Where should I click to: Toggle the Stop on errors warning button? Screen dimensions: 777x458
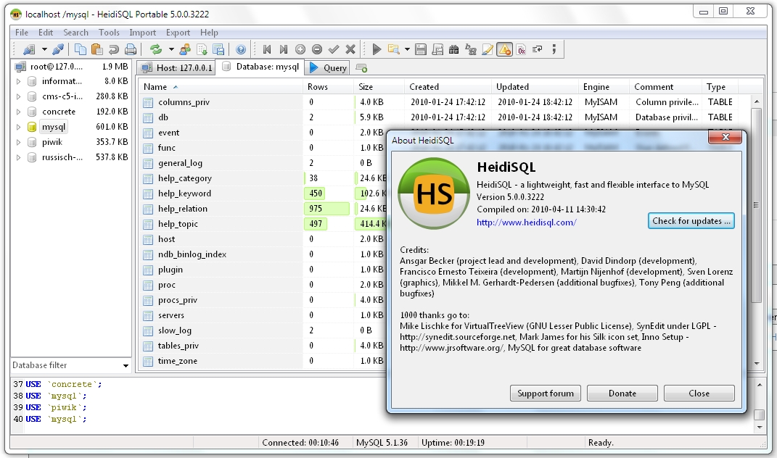point(504,49)
